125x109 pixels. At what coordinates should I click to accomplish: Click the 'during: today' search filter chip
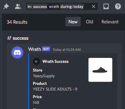(72, 7)
